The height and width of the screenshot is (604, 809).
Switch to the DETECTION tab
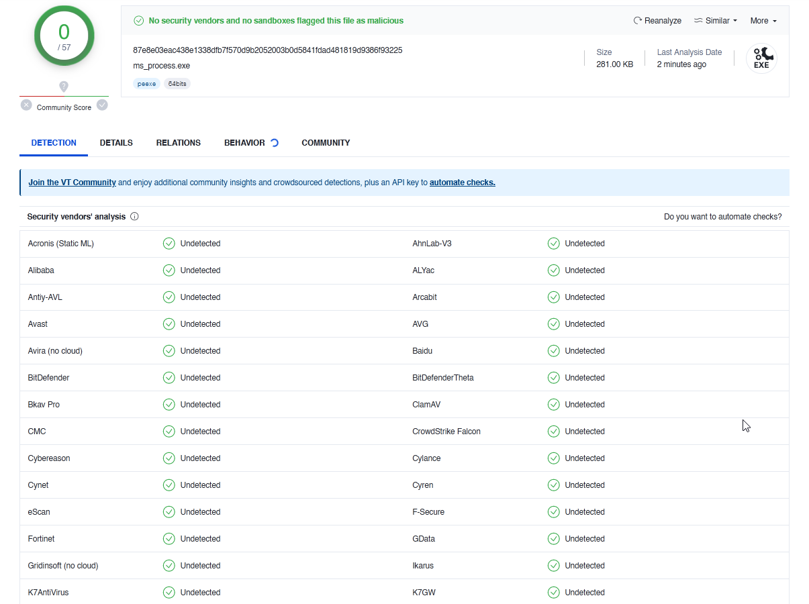(x=54, y=143)
